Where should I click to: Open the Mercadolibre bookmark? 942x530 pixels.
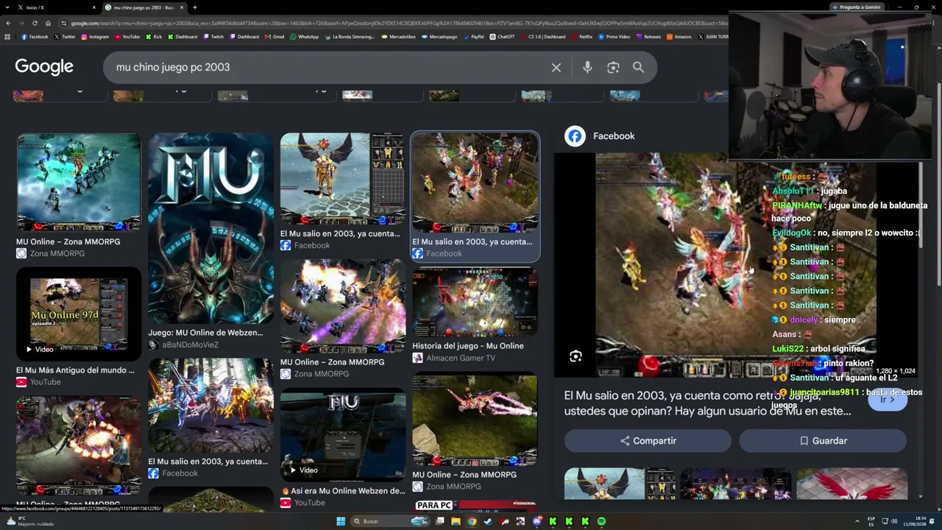(x=398, y=37)
